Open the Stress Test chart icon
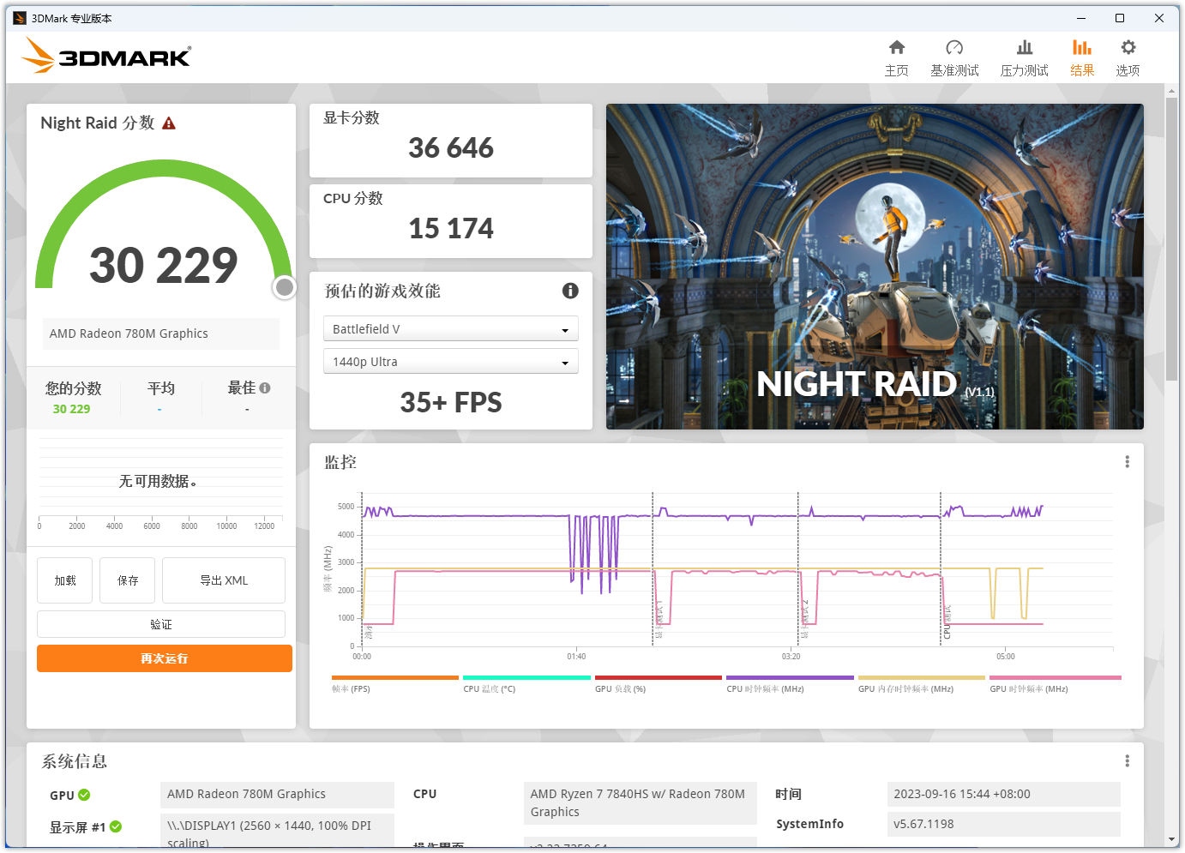Screen dimensions: 1185x853 tap(1024, 48)
